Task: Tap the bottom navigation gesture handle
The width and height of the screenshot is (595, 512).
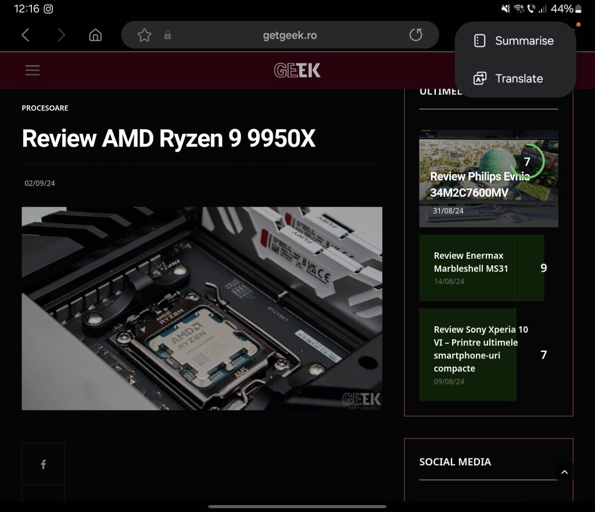Action: click(x=297, y=506)
